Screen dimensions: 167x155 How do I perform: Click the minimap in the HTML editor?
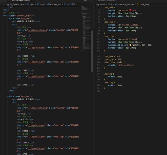pos(86,25)
